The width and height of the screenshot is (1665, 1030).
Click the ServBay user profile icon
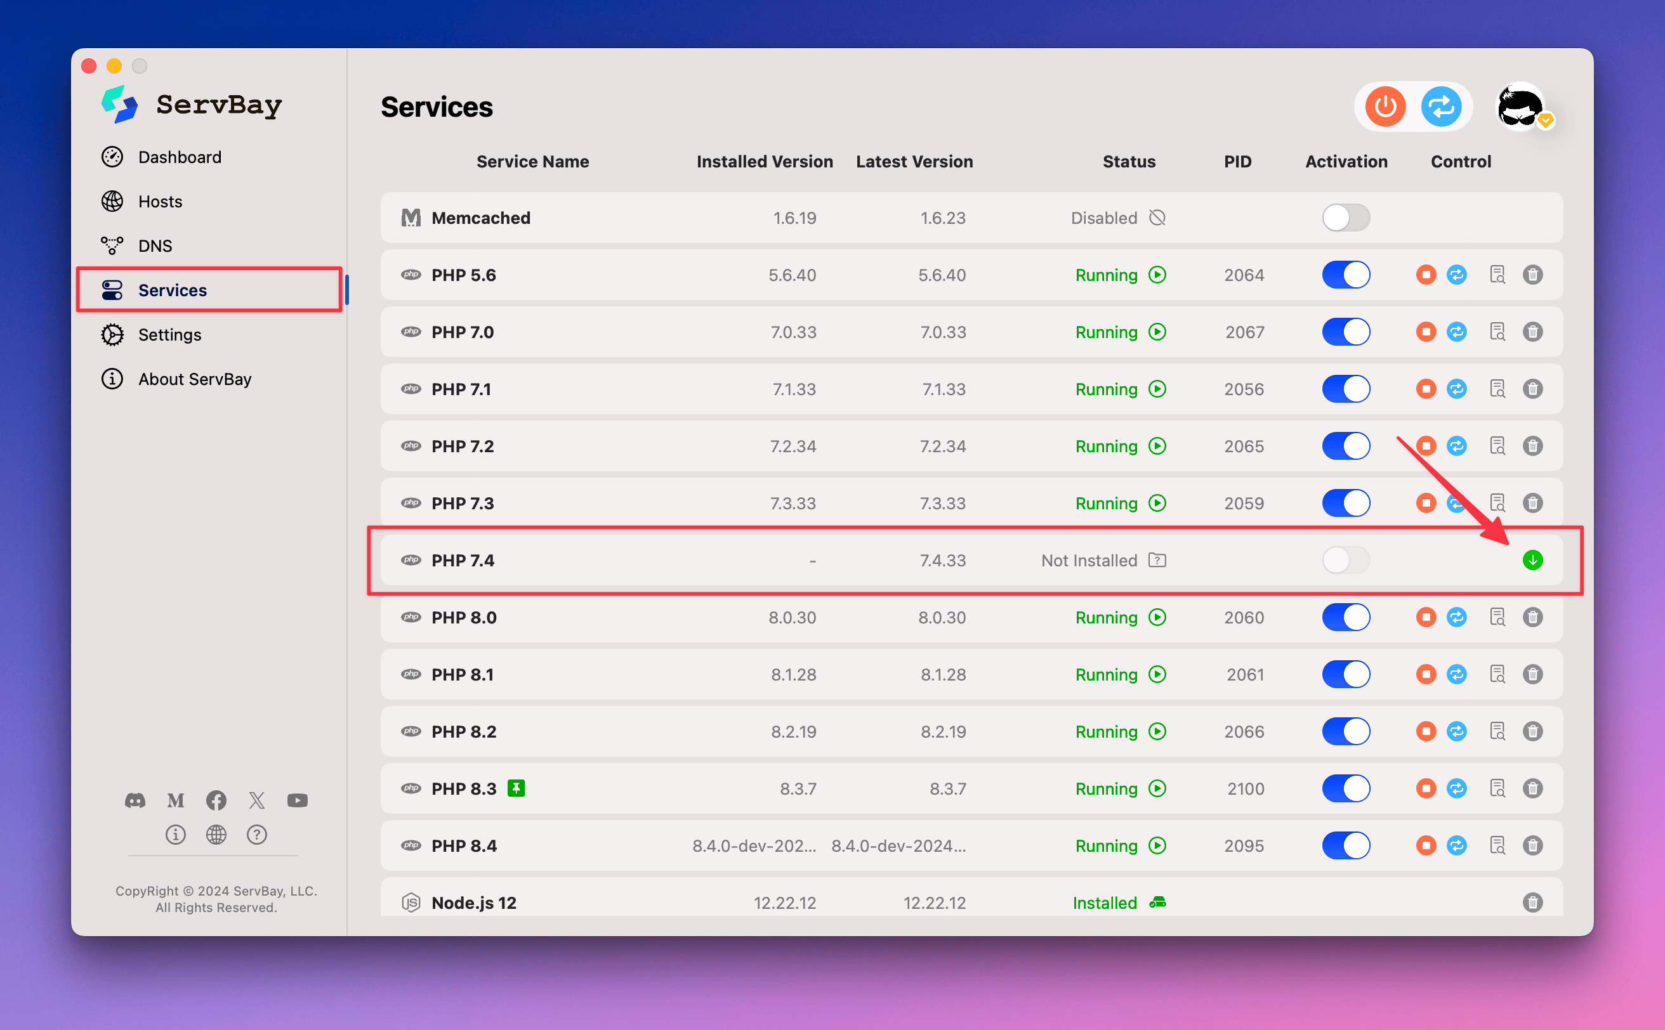click(1524, 107)
